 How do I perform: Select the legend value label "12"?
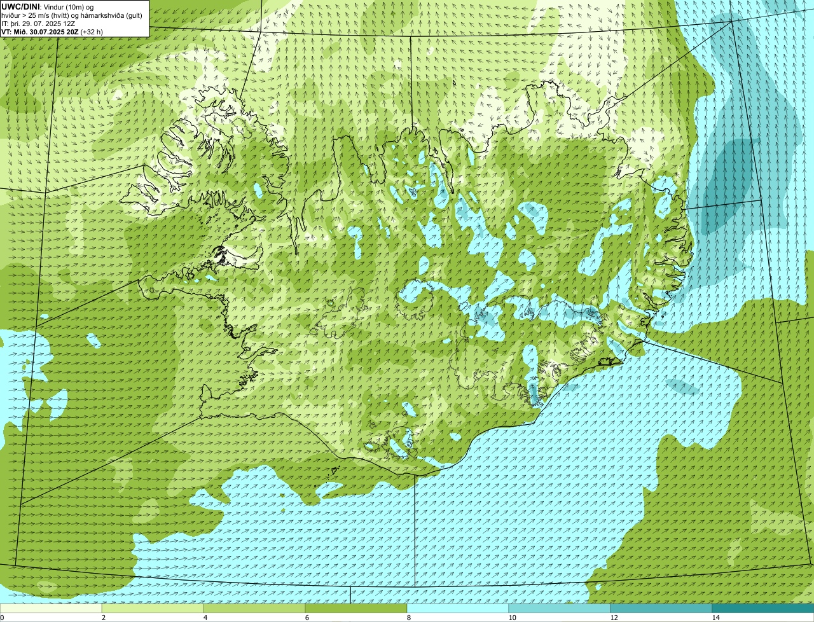614,618
